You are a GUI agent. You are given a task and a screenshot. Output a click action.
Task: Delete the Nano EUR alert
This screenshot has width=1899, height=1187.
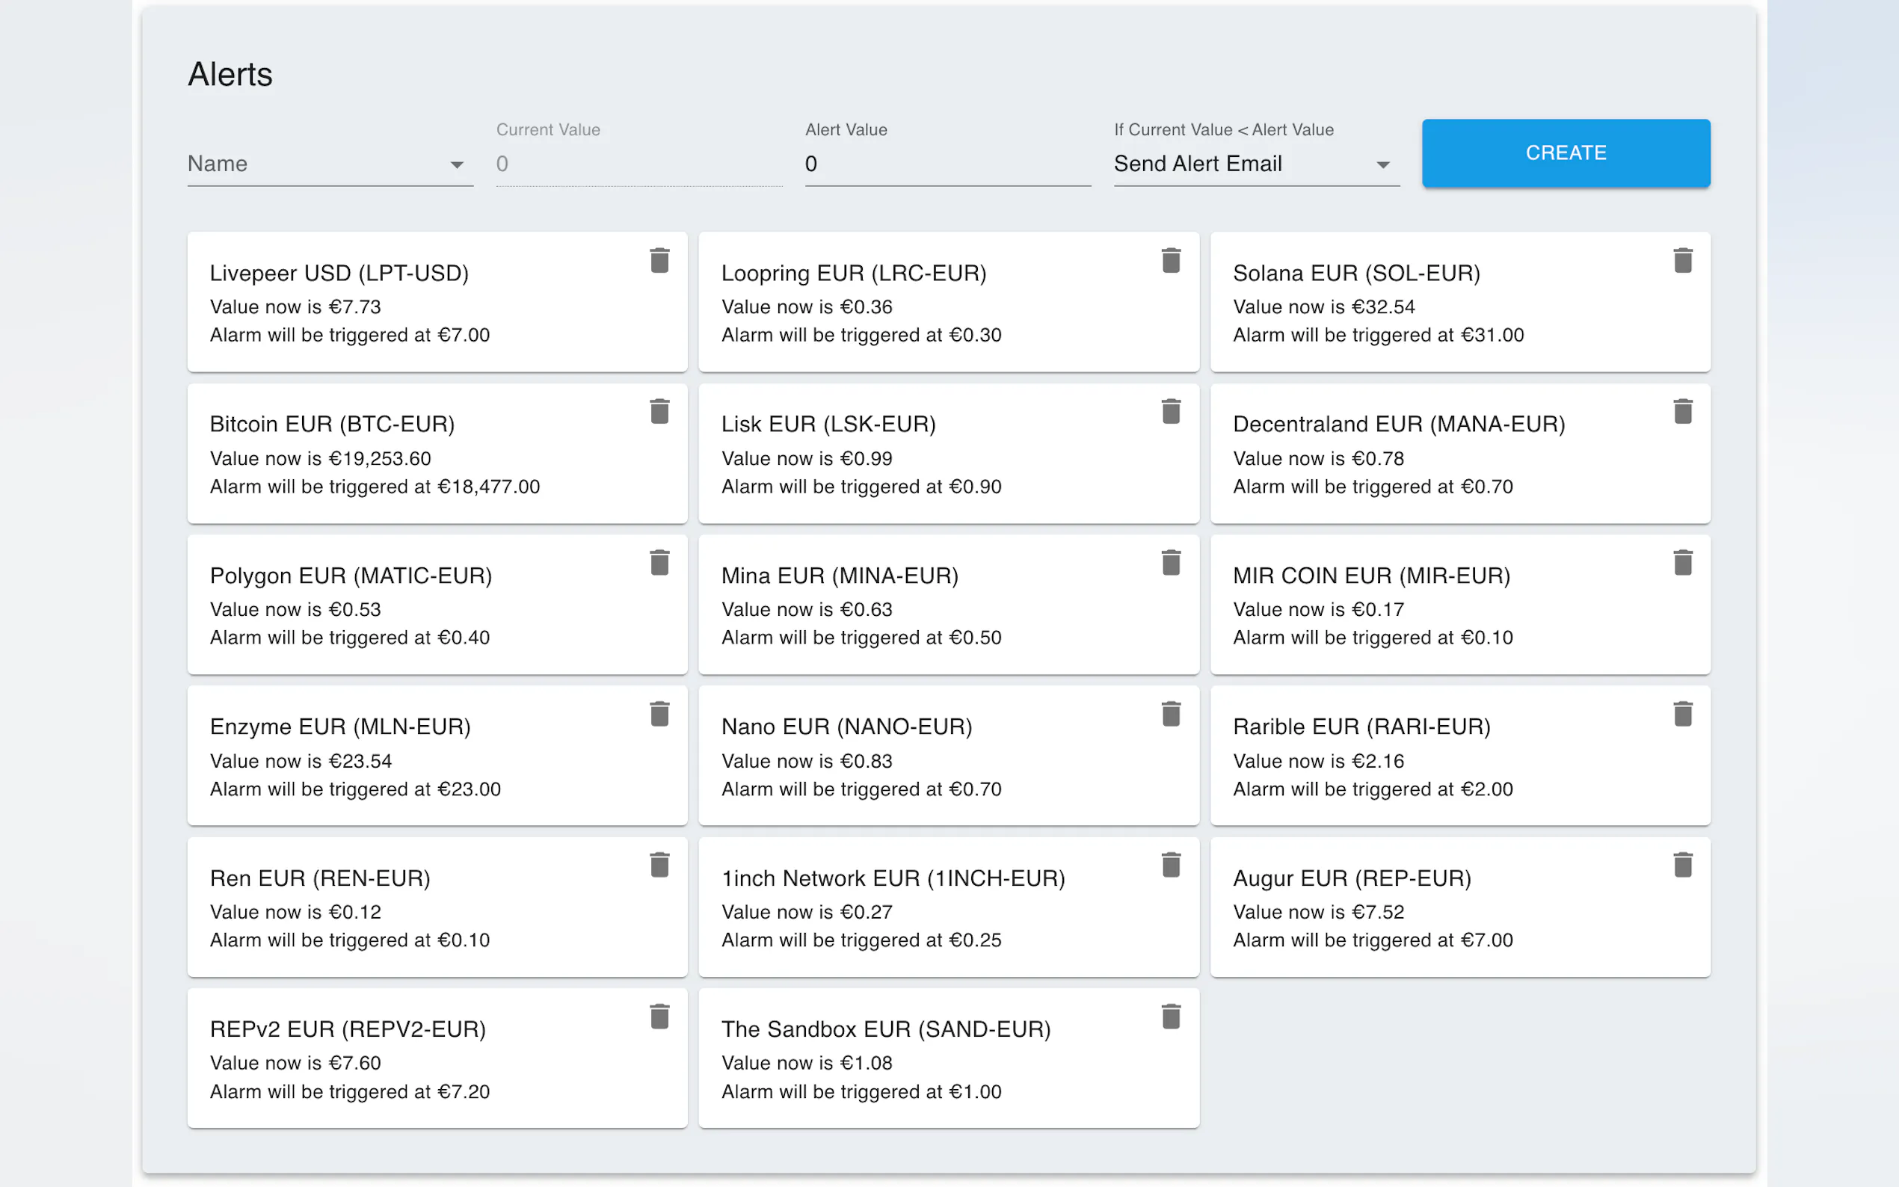[x=1171, y=715]
